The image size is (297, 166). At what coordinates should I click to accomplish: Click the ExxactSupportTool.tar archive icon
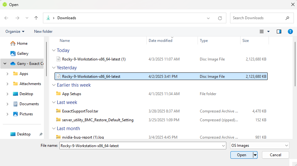pyautogui.click(x=58, y=111)
